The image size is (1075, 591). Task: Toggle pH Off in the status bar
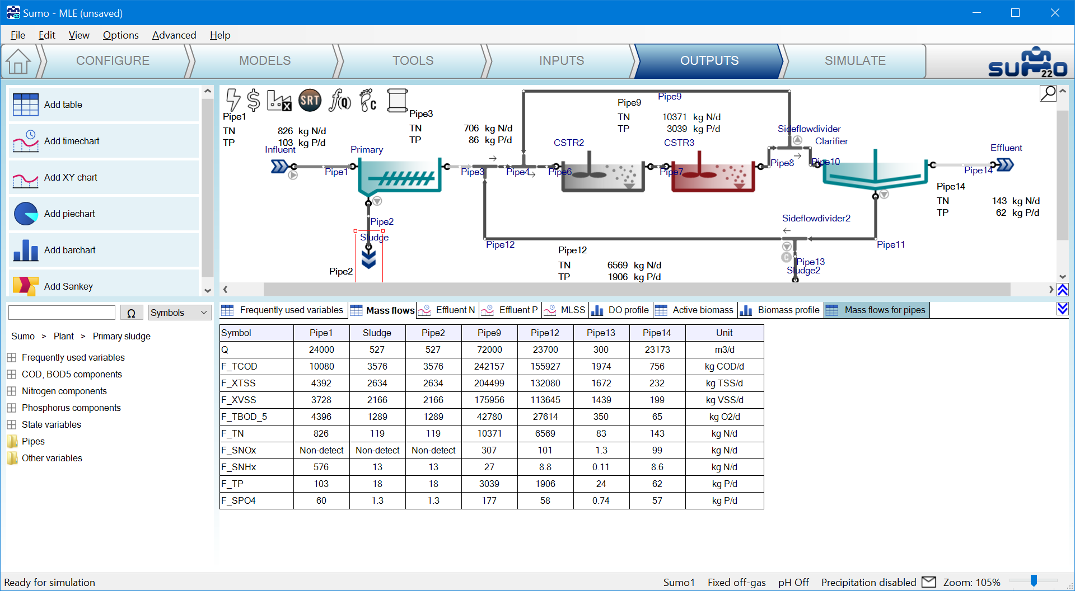coord(793,582)
